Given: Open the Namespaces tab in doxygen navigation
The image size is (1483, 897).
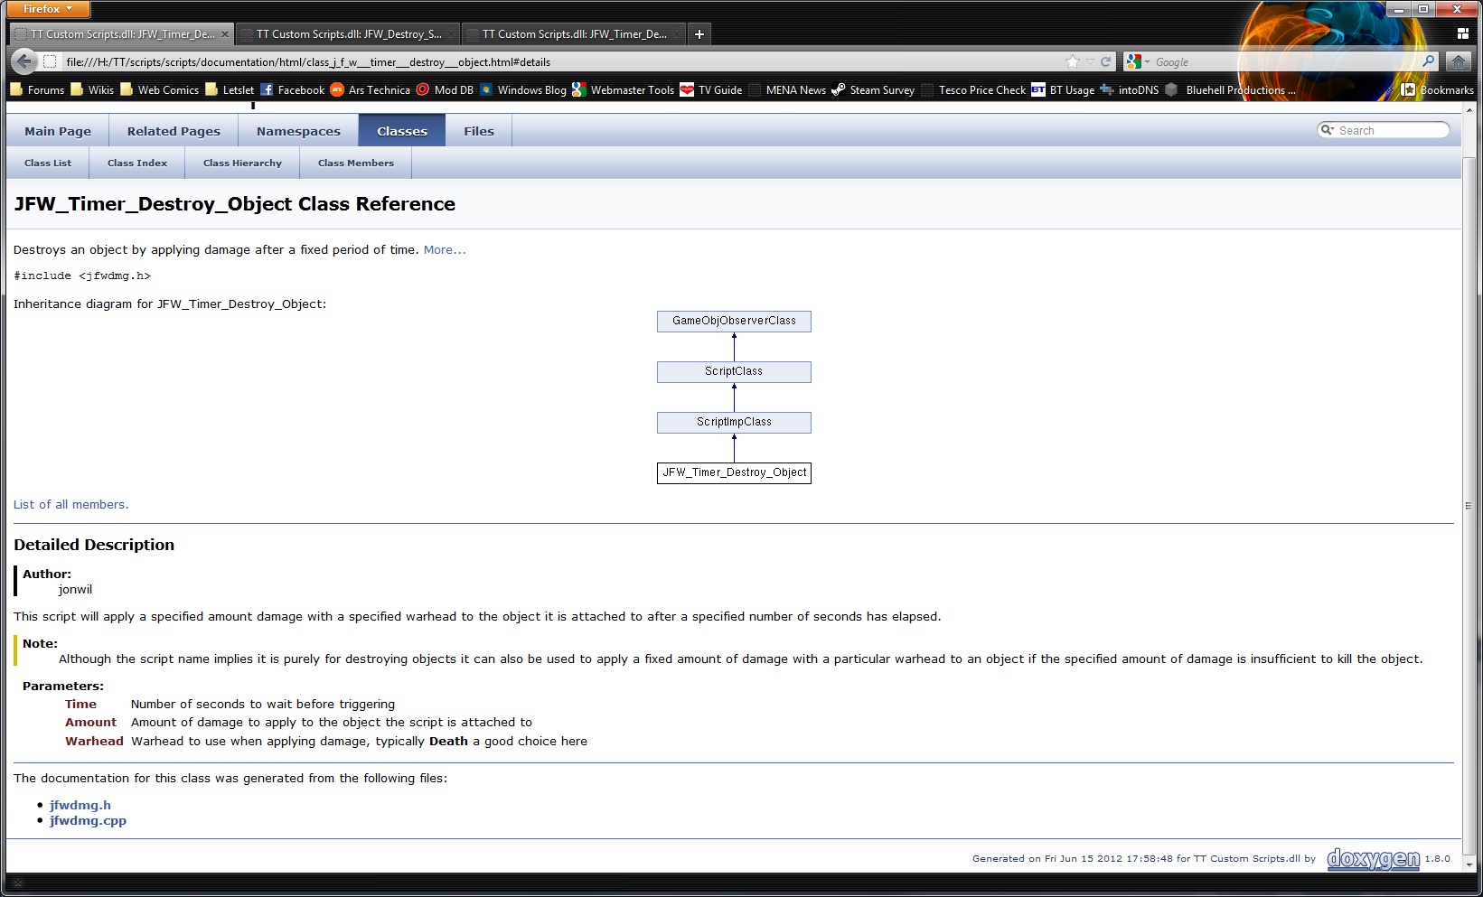Looking at the screenshot, I should click(x=298, y=131).
